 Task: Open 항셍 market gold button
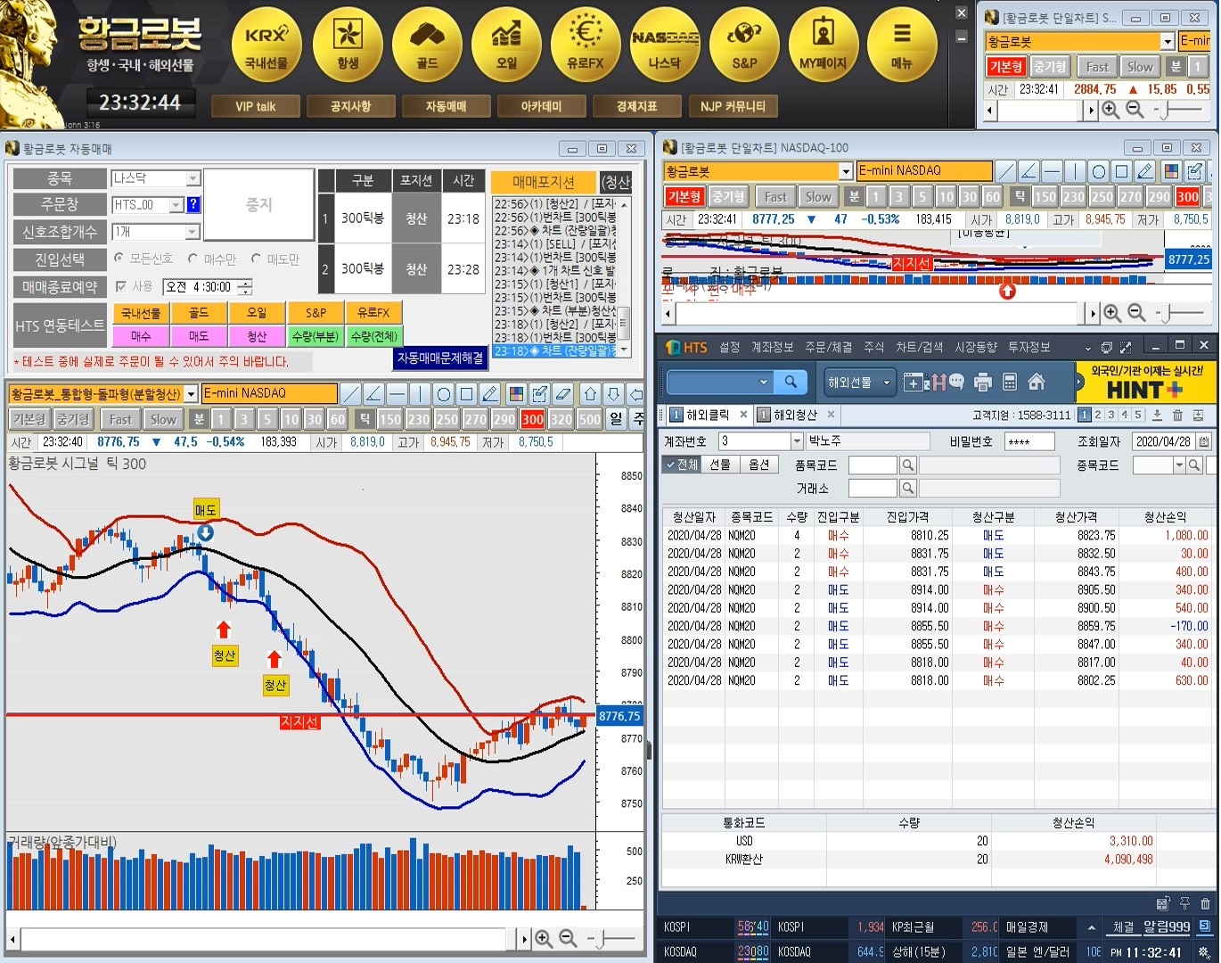(x=348, y=45)
